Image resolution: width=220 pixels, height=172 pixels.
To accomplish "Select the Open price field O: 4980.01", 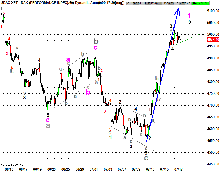I will click(x=135, y=3).
